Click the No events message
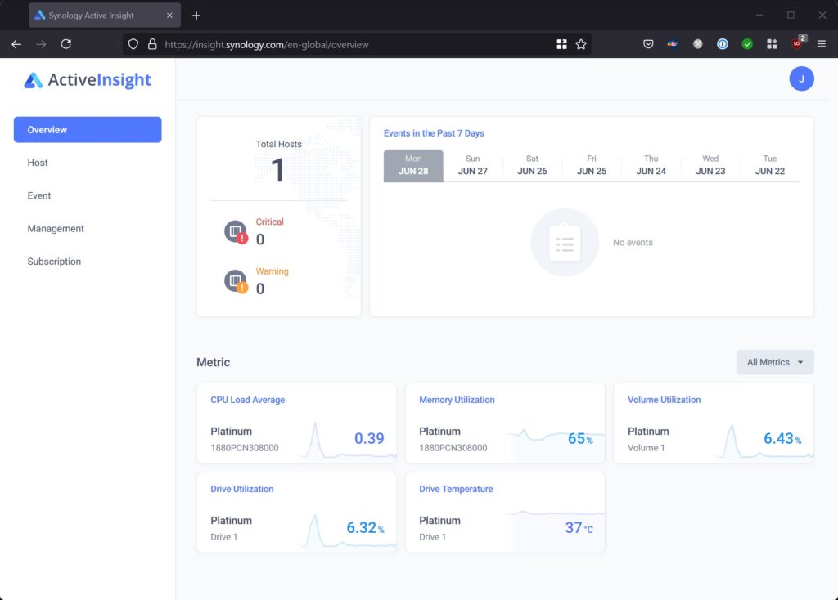838x600 pixels. tap(633, 242)
